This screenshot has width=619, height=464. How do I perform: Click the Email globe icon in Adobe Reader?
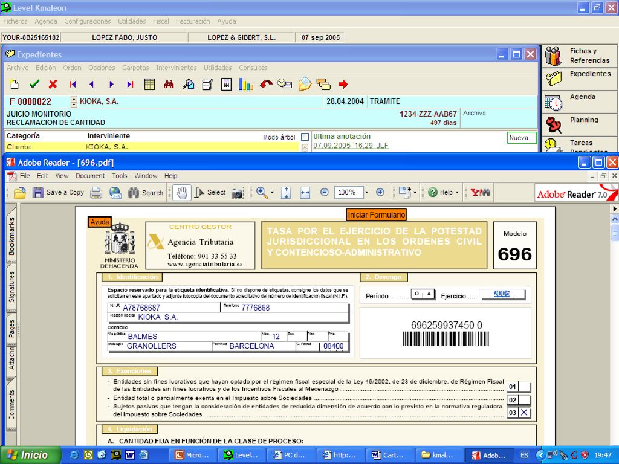[x=115, y=193]
